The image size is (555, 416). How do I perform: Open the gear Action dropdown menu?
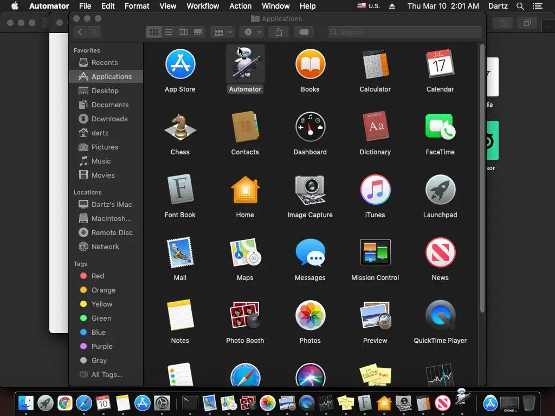click(252, 32)
